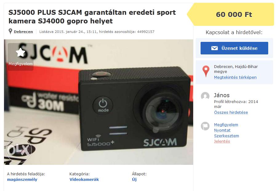View location on map via Megtekintés térképen
Screen dimensions: 279x191
(235, 78)
